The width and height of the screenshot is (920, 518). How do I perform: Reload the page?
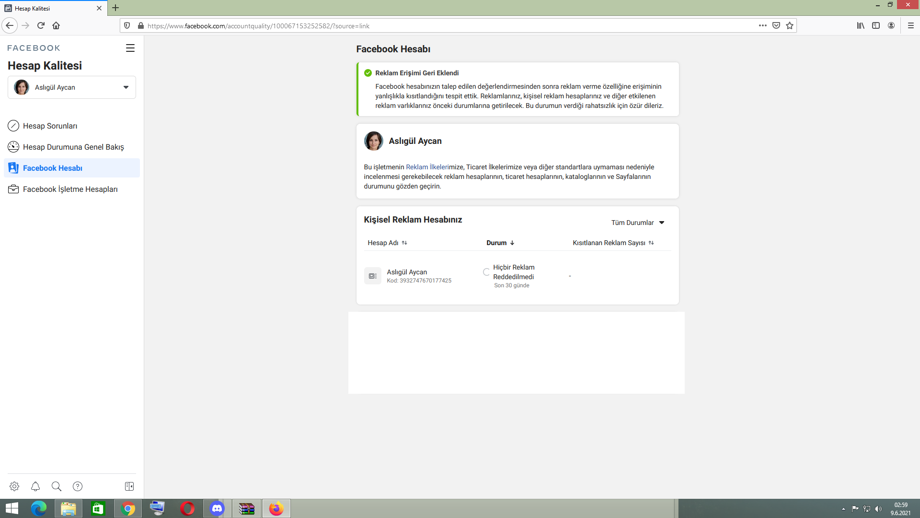click(x=41, y=26)
